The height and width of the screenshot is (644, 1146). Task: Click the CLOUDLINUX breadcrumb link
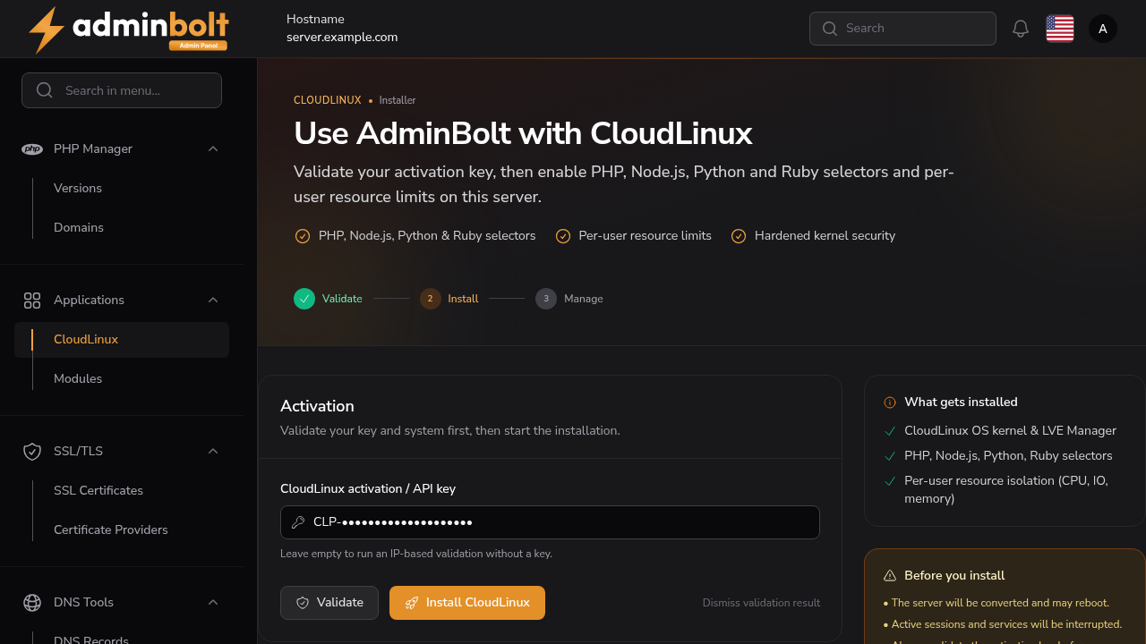(x=328, y=100)
